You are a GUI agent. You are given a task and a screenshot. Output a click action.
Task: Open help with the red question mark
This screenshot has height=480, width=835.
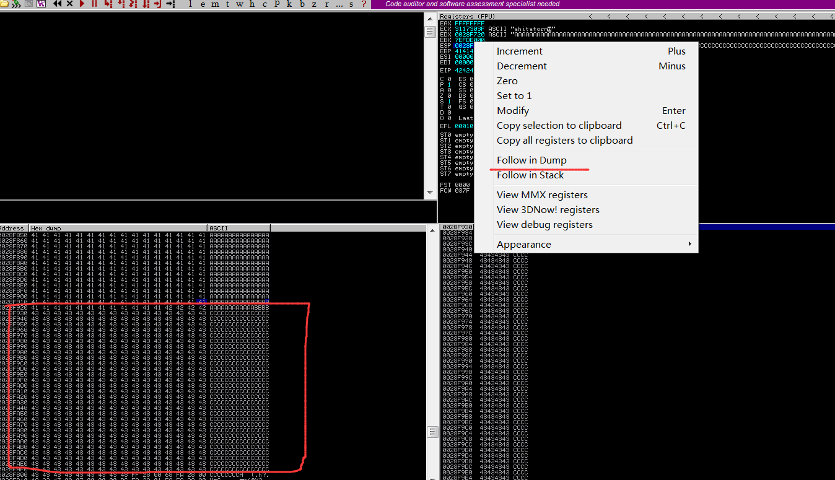[x=364, y=4]
